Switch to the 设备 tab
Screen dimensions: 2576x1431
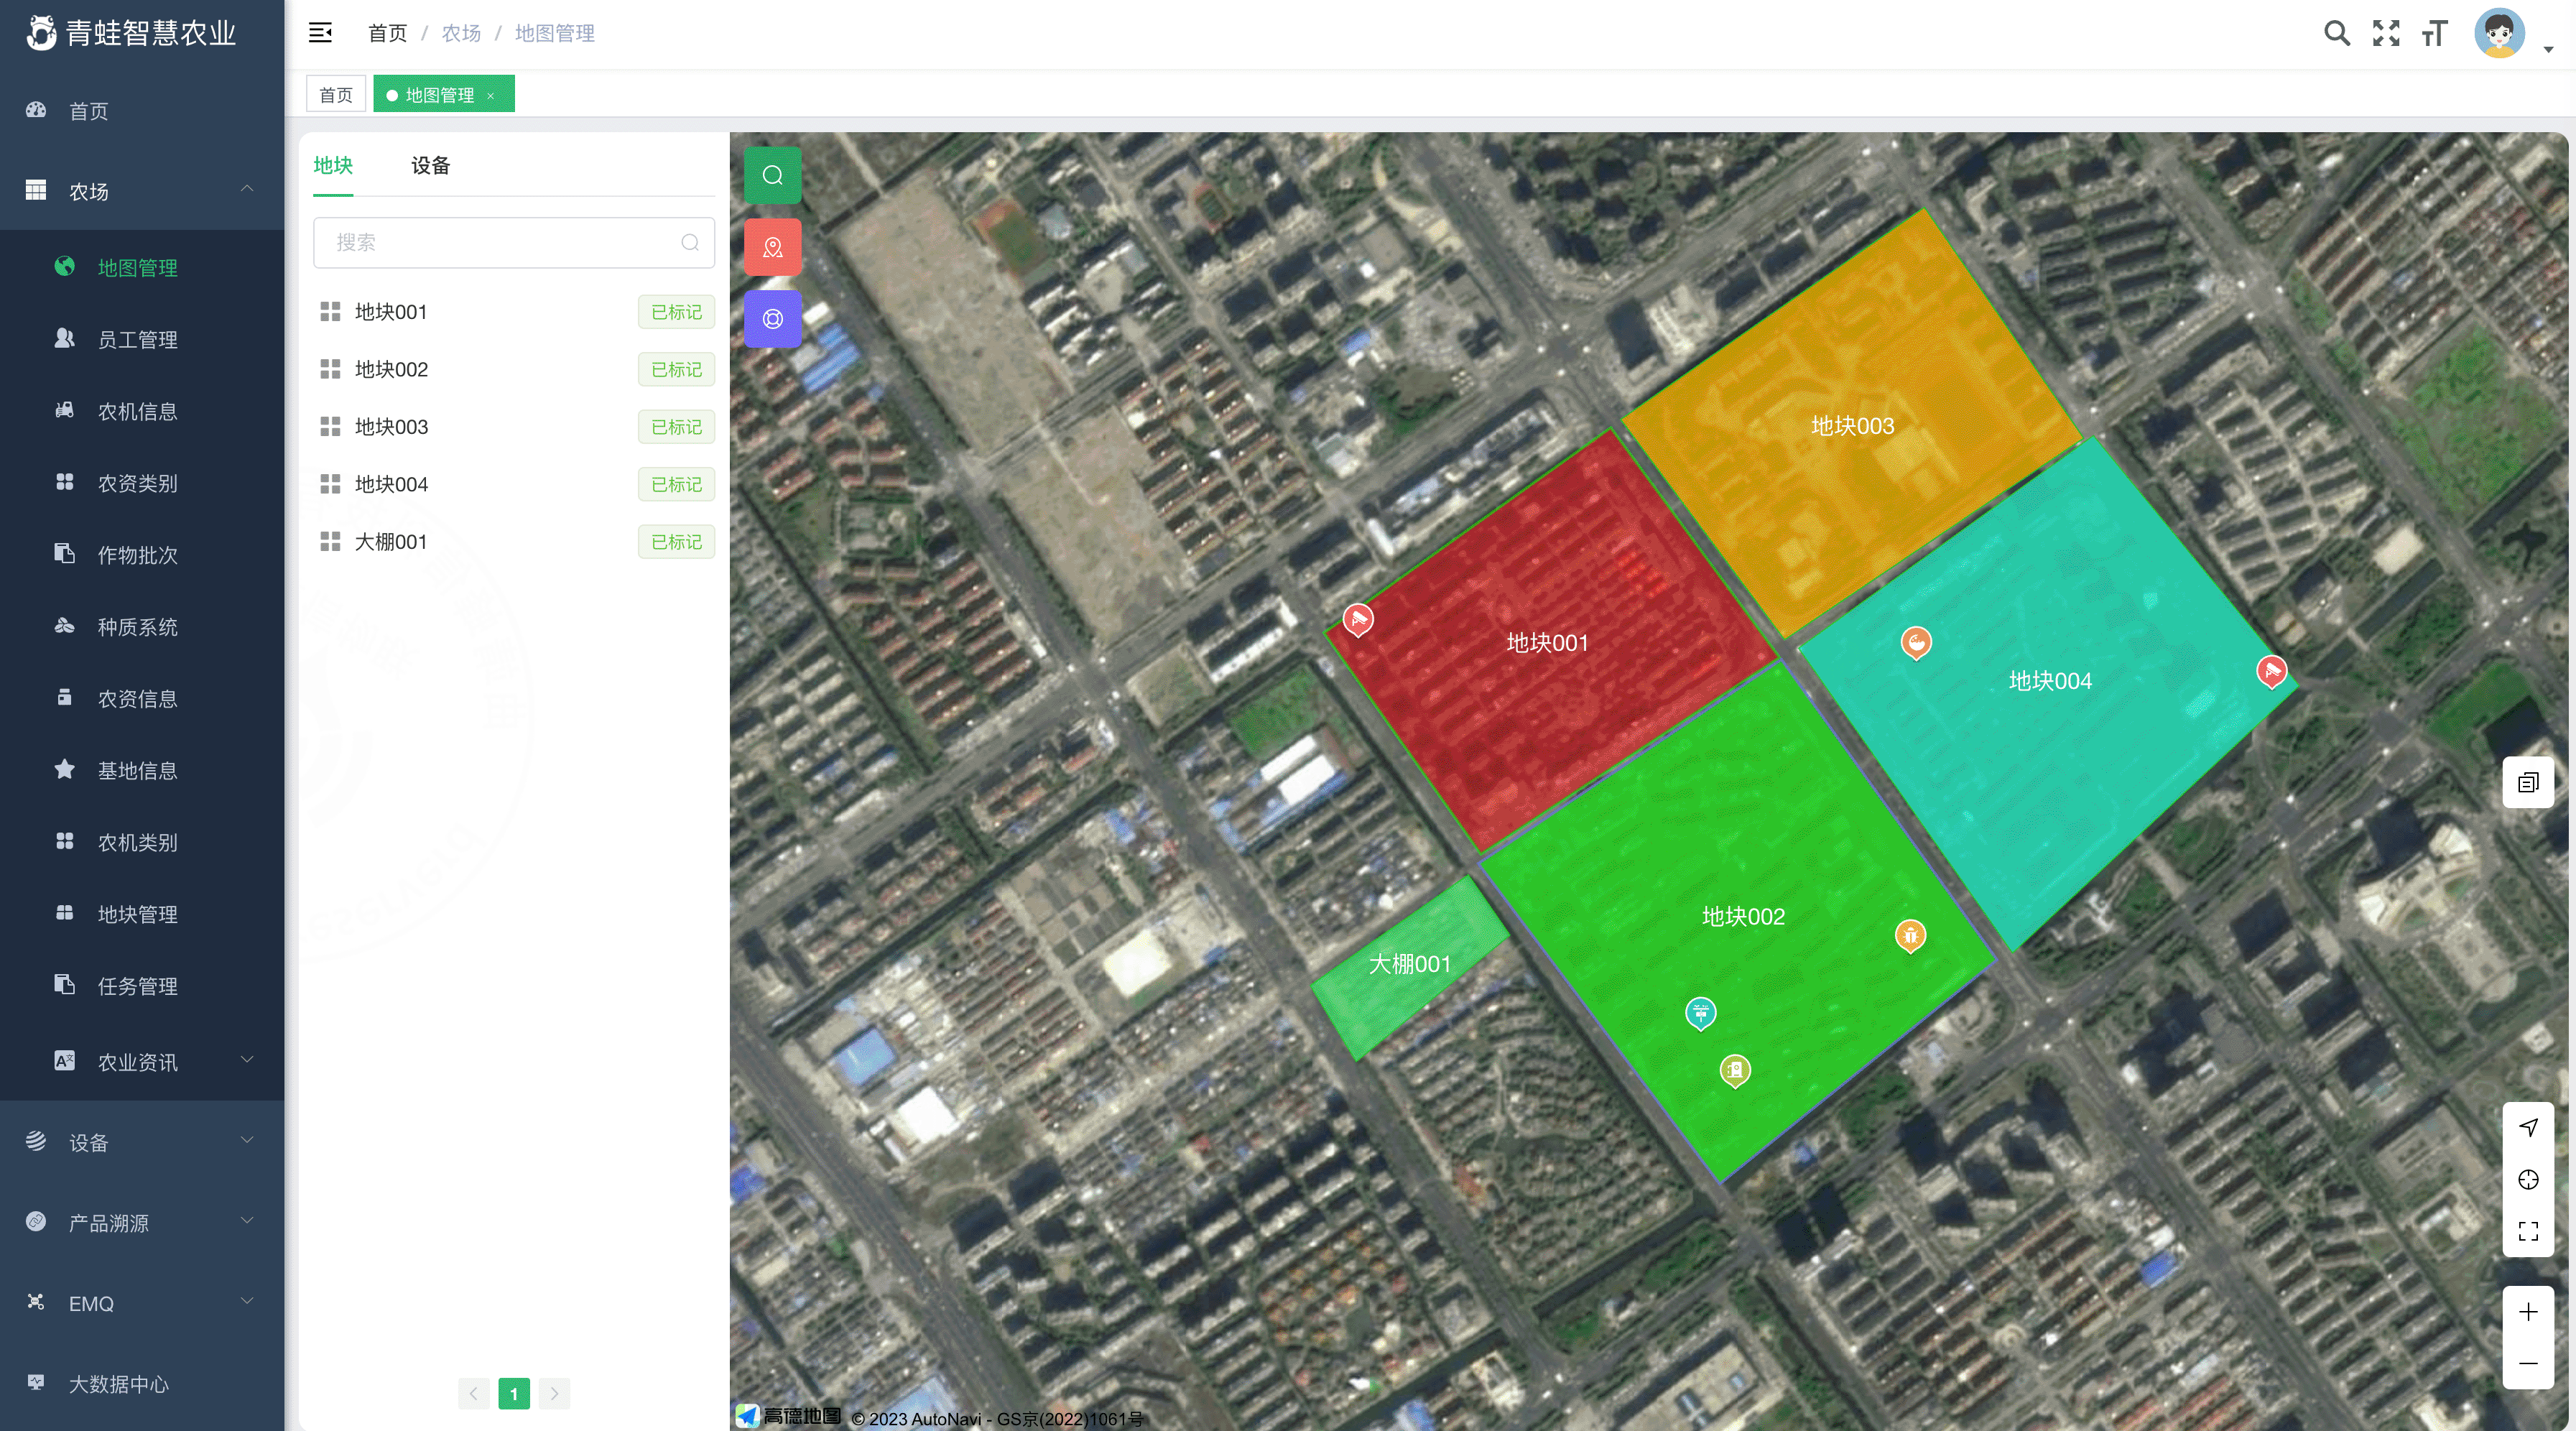(x=431, y=165)
